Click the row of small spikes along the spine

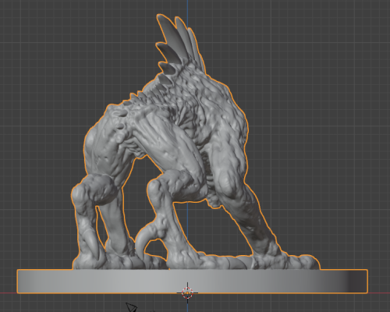[130, 104]
